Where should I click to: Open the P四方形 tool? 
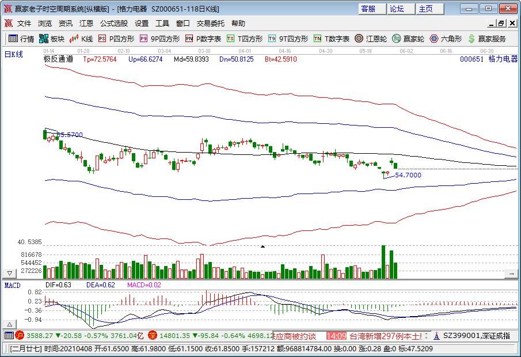tap(116, 39)
